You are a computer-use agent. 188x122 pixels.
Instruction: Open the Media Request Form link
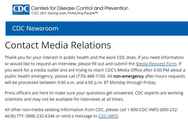(156, 64)
